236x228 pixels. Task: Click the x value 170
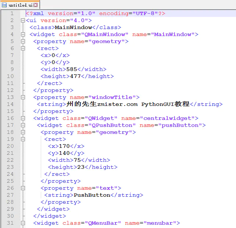pos(64,146)
